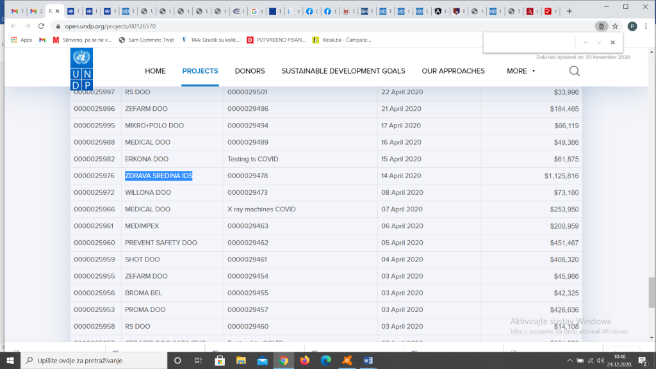
Task: Open the notification center icon
Action: click(x=643, y=360)
